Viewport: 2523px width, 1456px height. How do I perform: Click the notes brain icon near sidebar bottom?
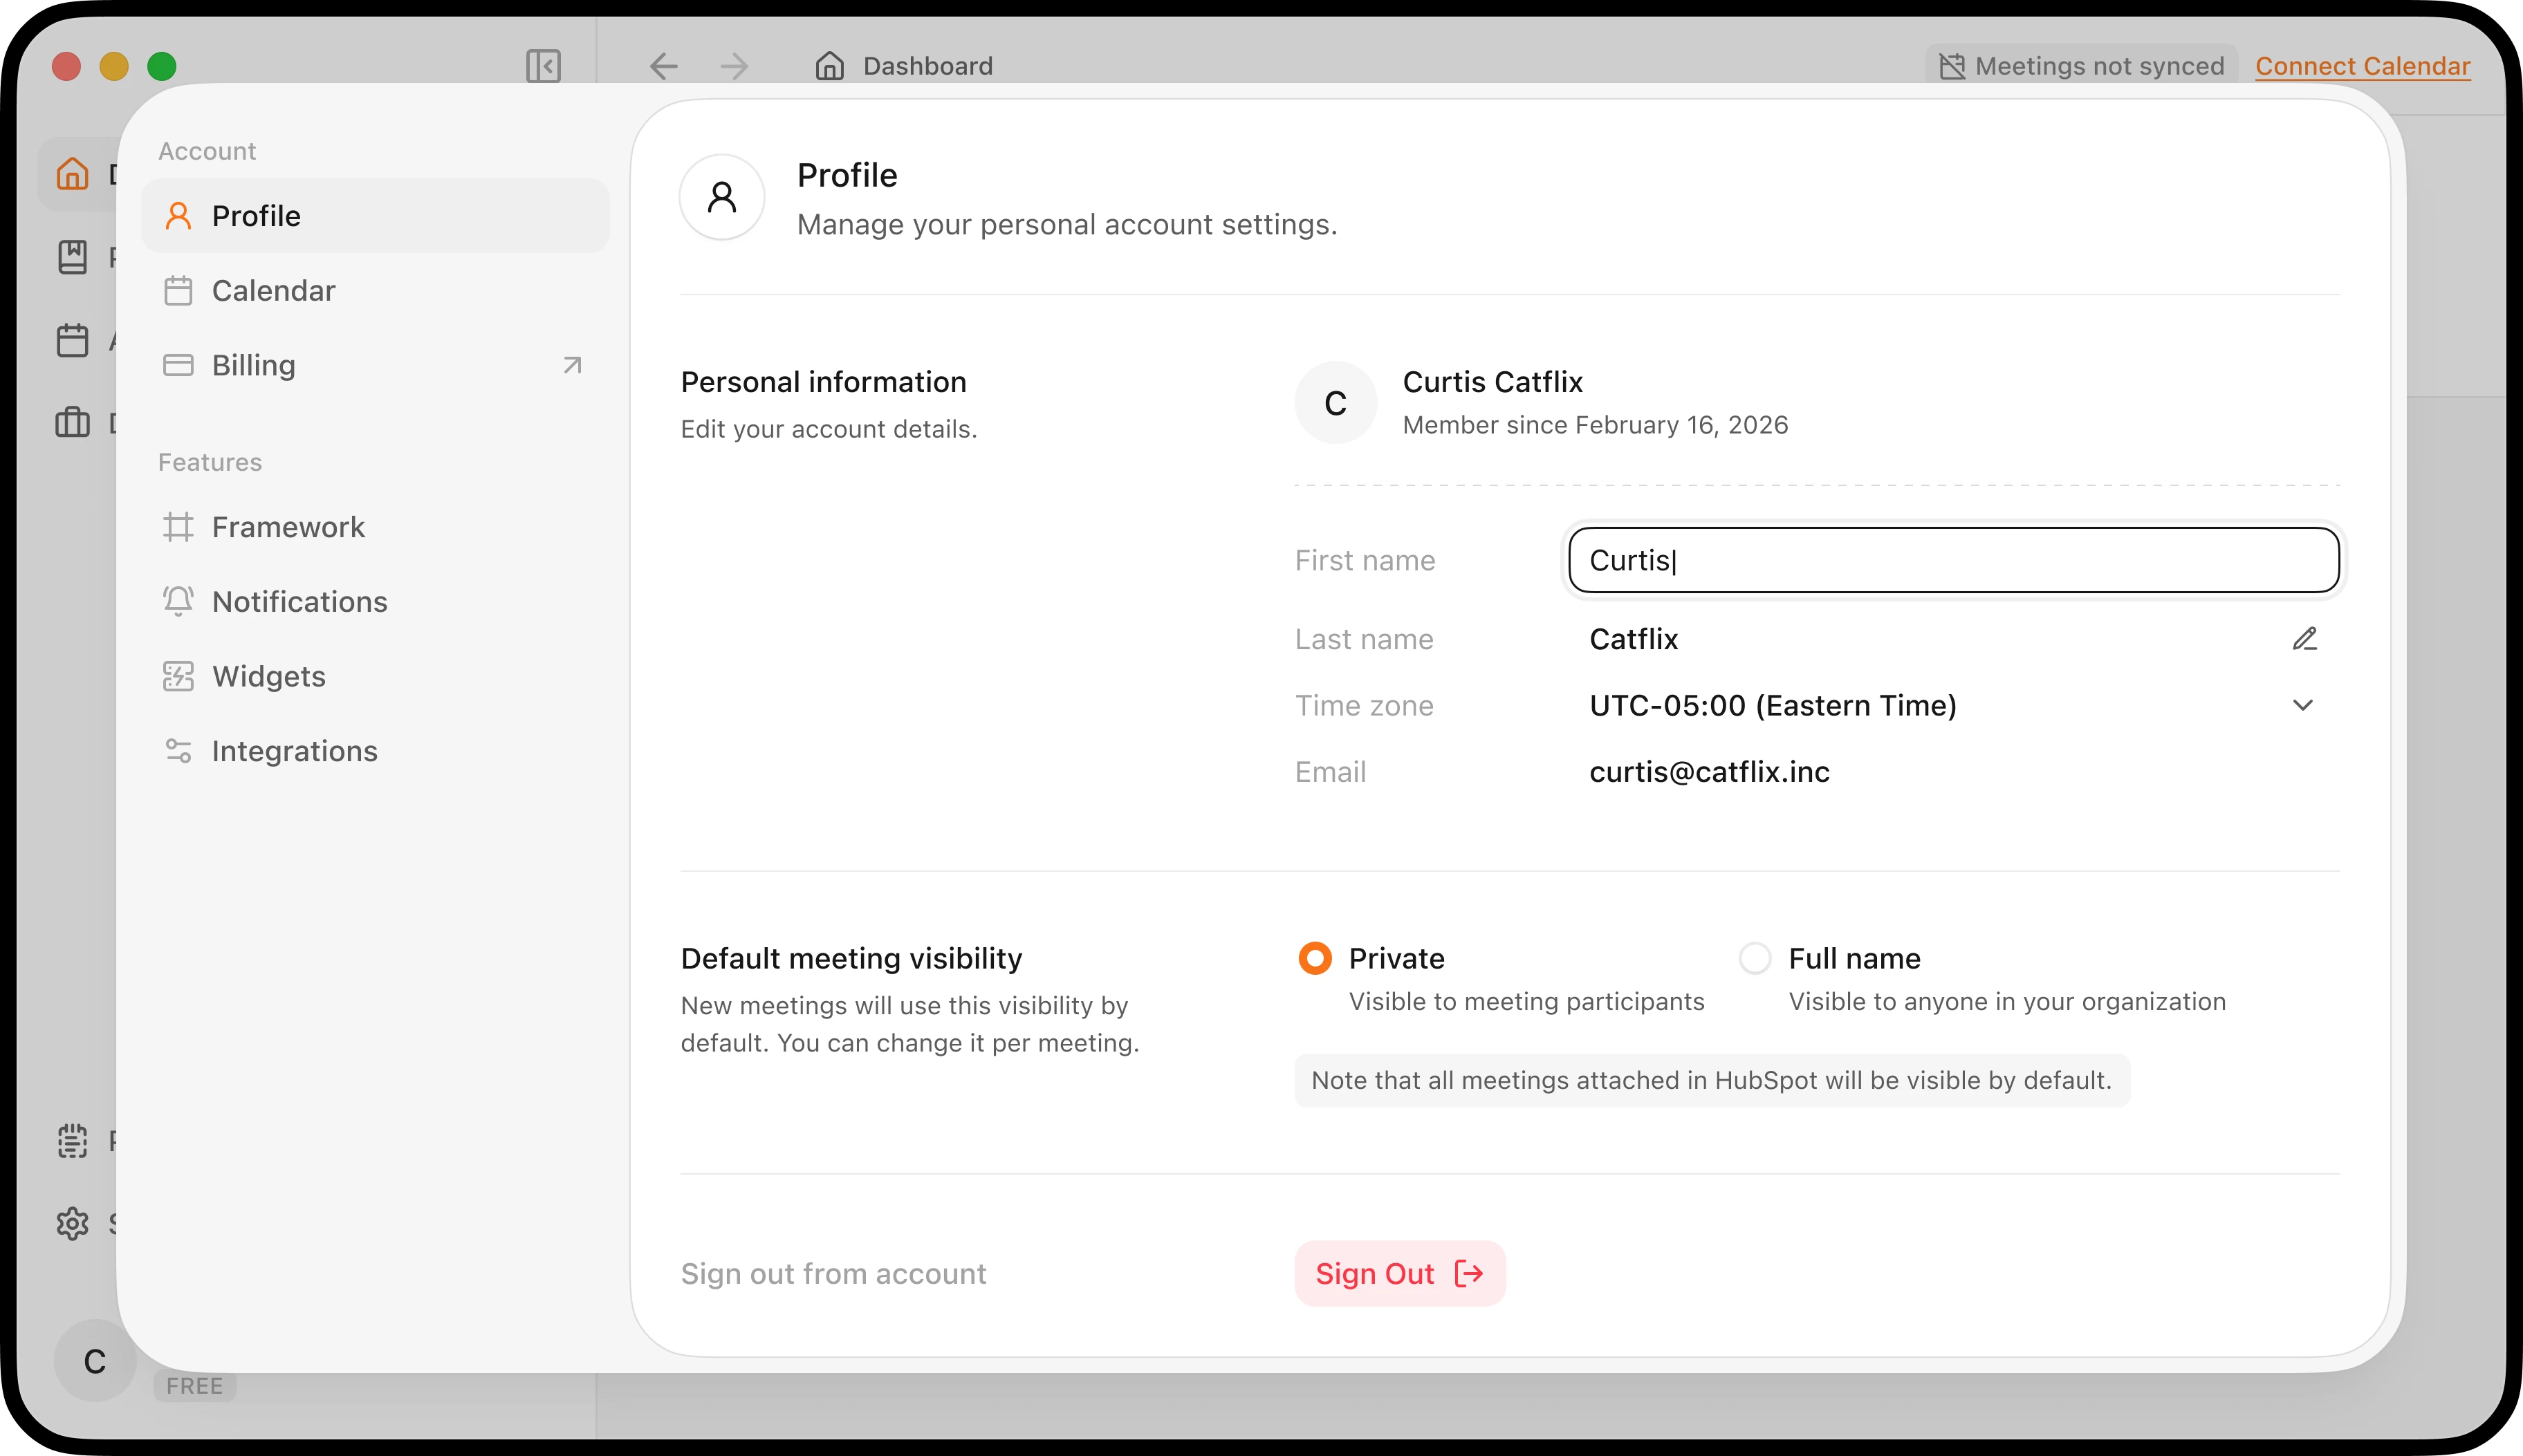(x=72, y=1141)
